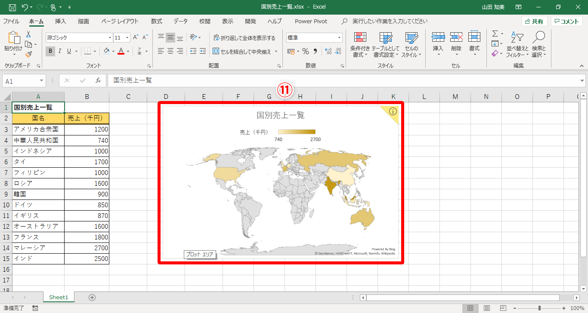Screen dimensions: 588x313
Task: Expand the Name Box dropdown arrow
Action: [x=42, y=80]
